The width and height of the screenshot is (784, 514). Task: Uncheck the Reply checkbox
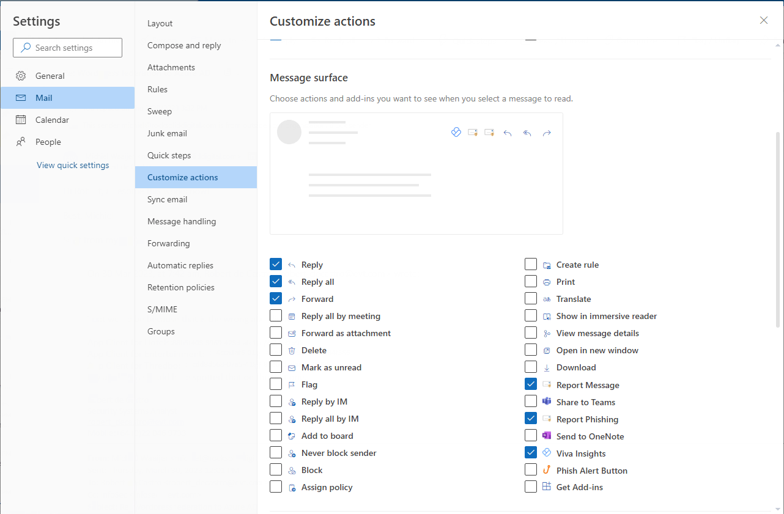tap(276, 264)
